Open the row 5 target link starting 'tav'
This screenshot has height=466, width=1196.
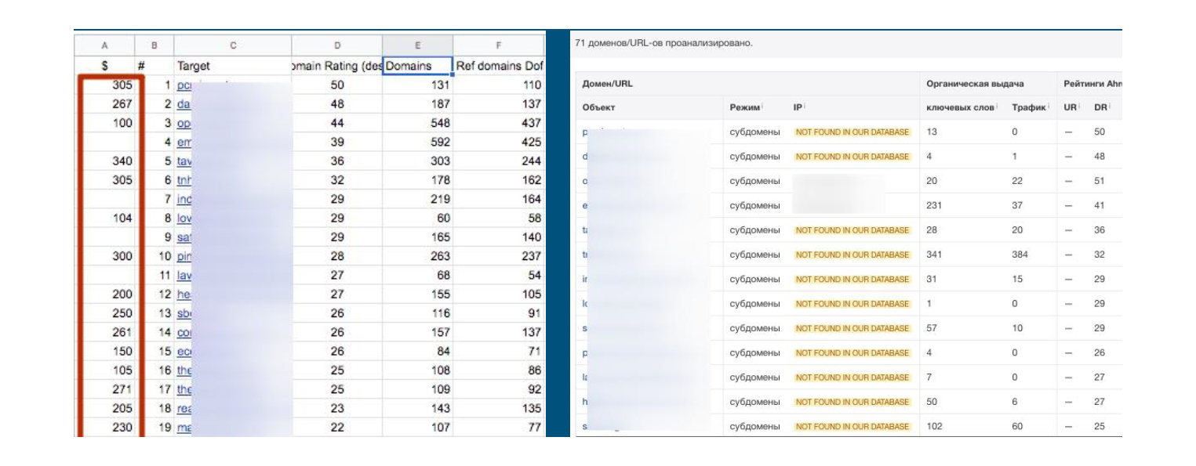point(184,161)
